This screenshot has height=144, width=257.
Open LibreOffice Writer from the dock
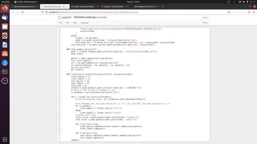click(x=5, y=45)
